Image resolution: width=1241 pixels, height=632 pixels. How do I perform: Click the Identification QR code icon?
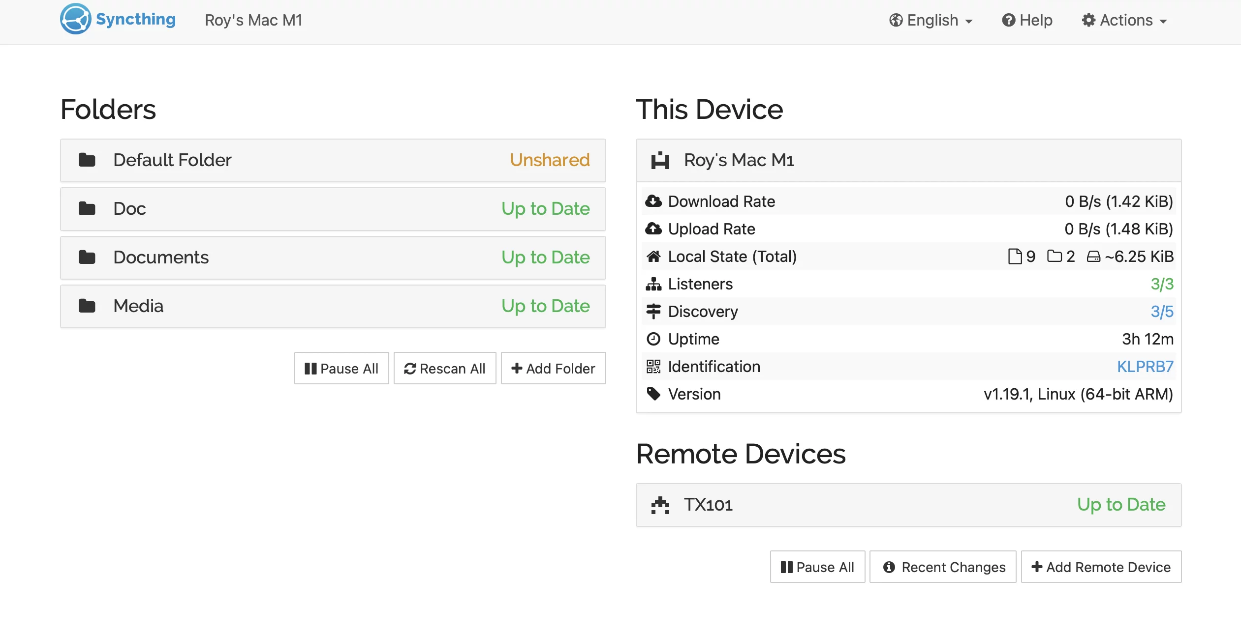653,367
